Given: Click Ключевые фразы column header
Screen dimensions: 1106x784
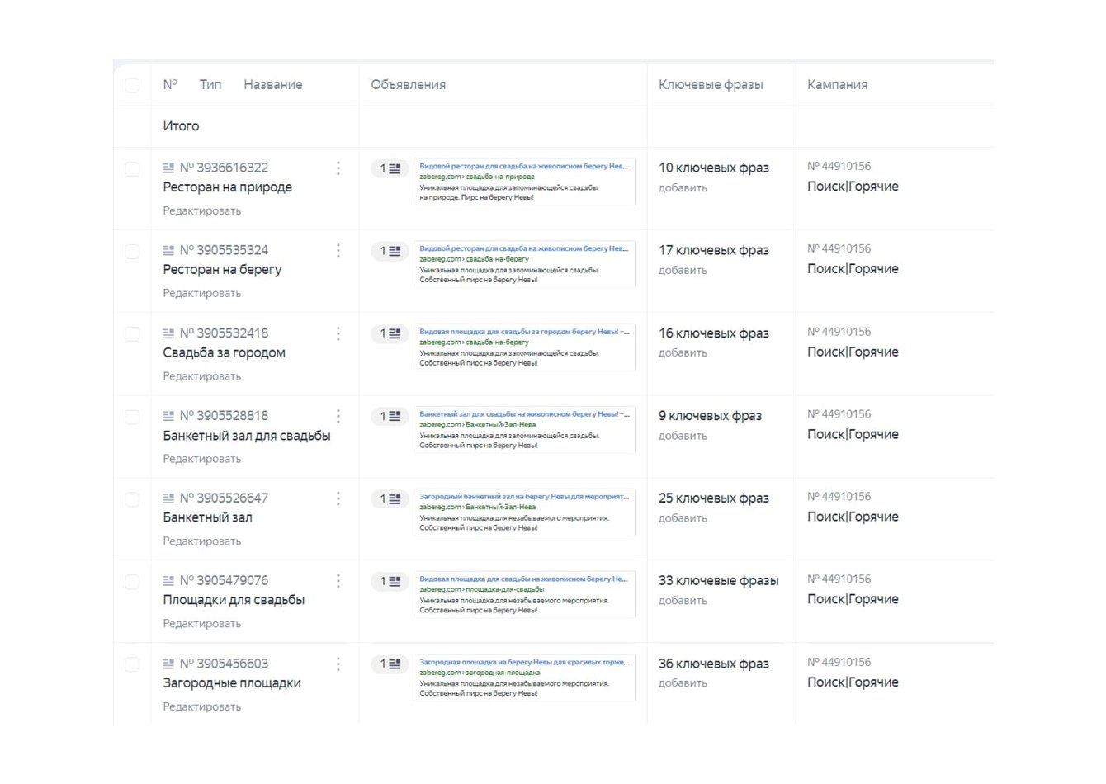Looking at the screenshot, I should (711, 85).
